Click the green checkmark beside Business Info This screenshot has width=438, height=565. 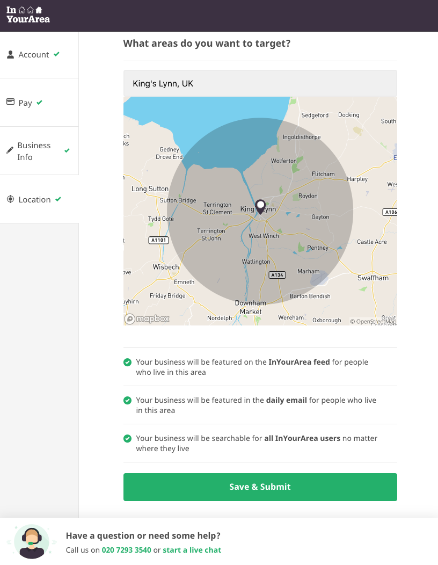coord(67,150)
